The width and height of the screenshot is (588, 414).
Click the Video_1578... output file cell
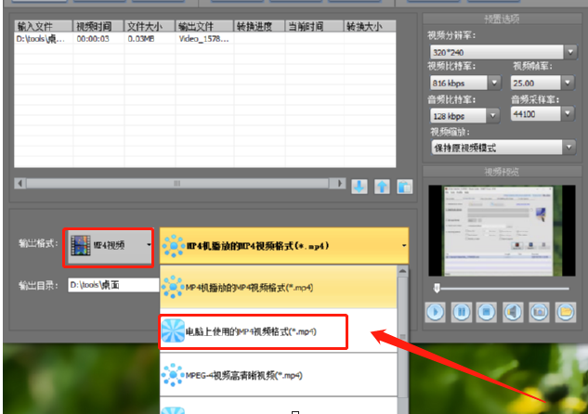click(x=203, y=39)
